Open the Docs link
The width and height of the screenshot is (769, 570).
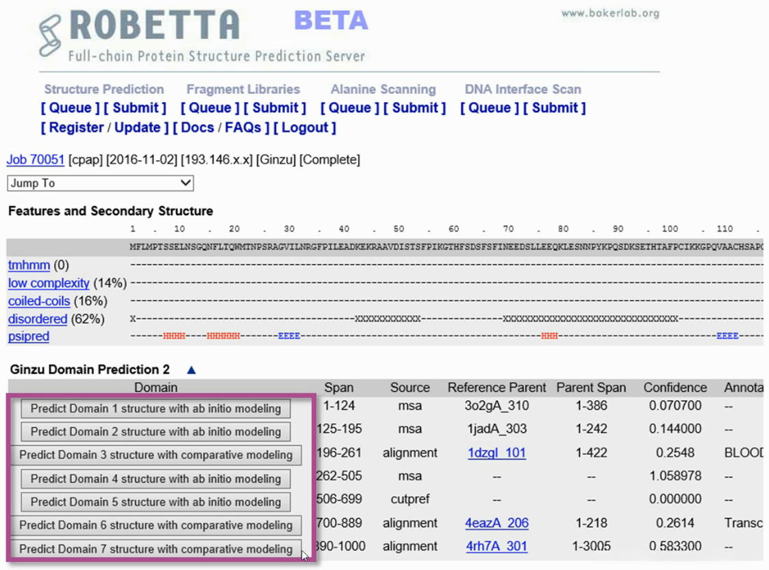point(197,127)
